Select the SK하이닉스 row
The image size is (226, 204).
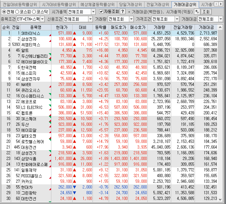point(109,33)
